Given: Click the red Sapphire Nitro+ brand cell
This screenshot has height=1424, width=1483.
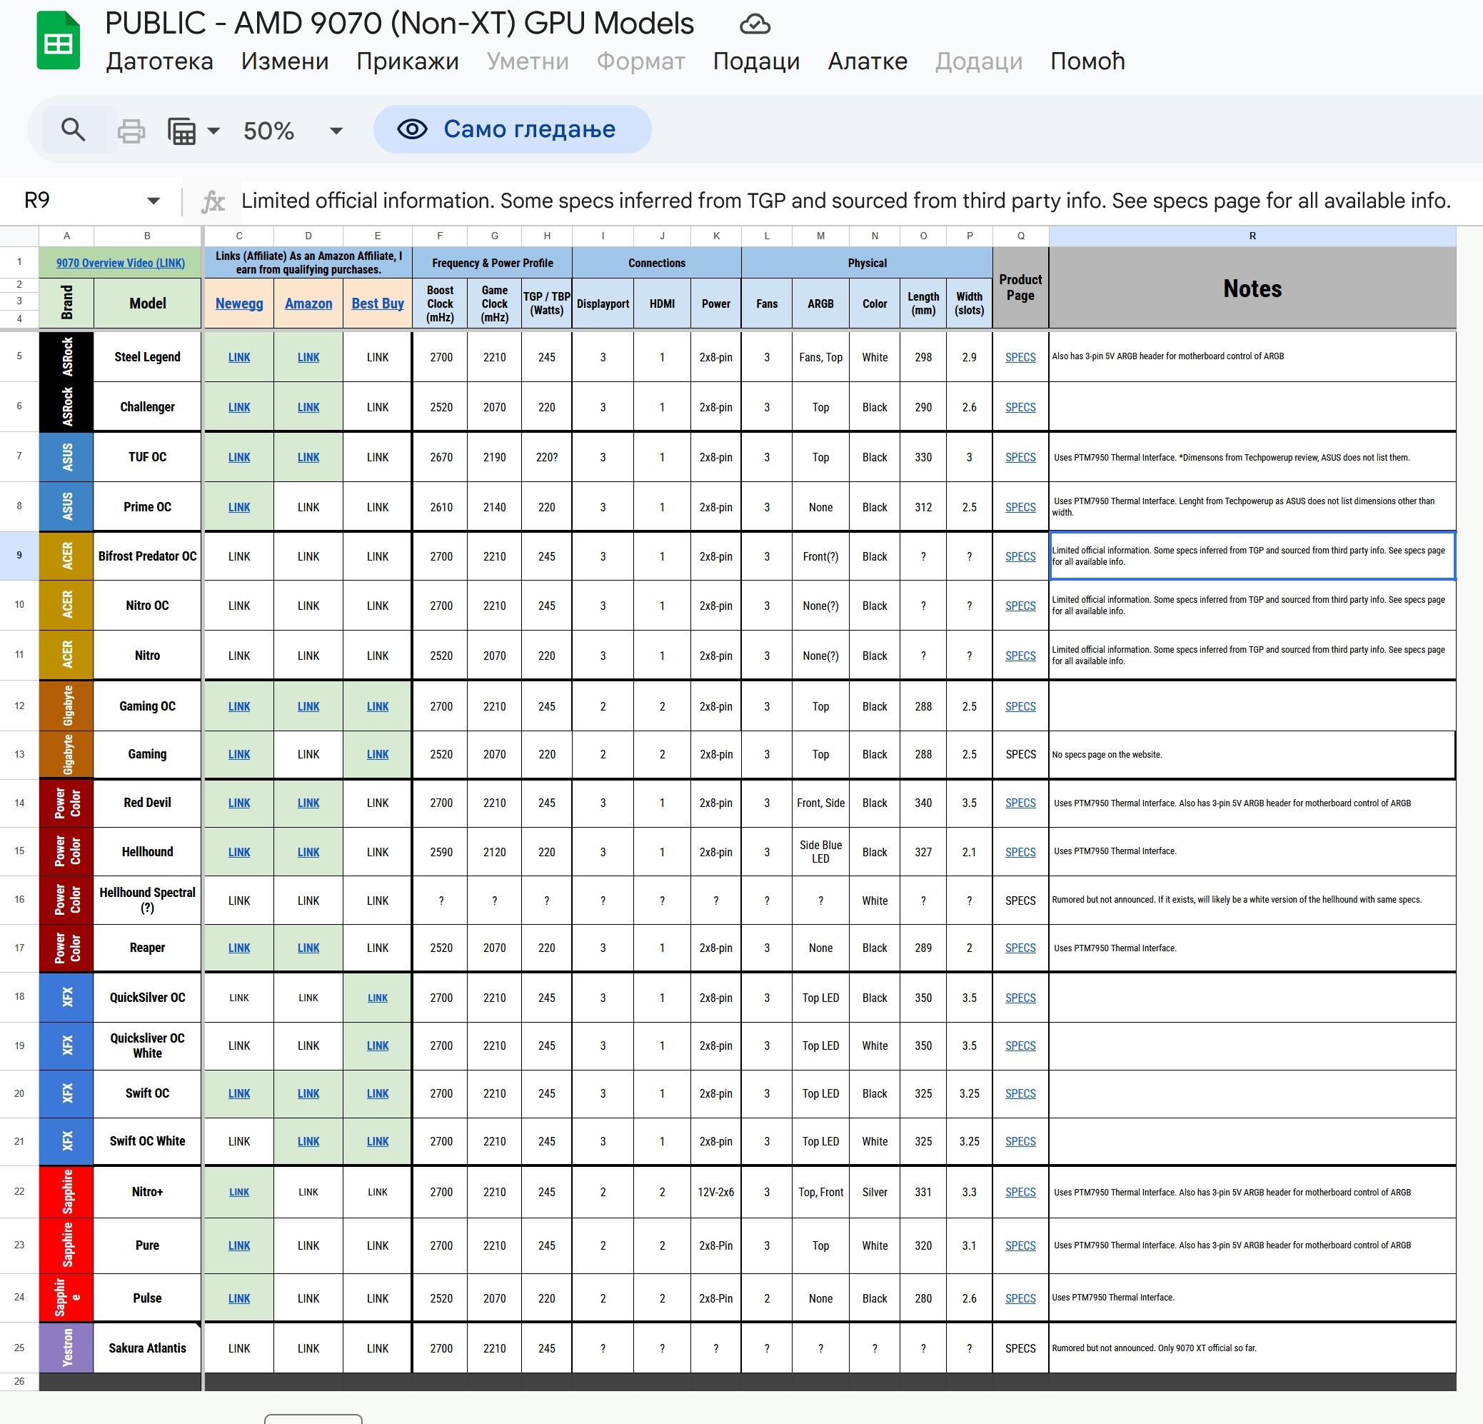Looking at the screenshot, I should [x=66, y=1191].
